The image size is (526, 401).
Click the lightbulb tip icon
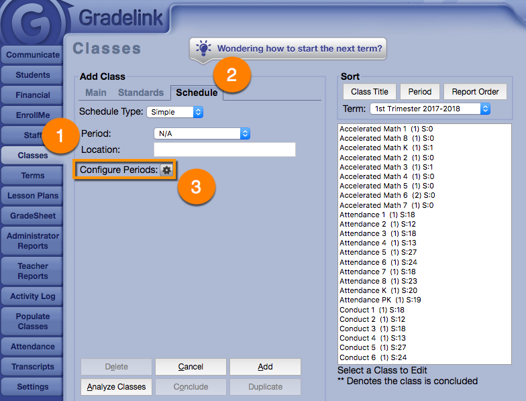click(x=203, y=48)
